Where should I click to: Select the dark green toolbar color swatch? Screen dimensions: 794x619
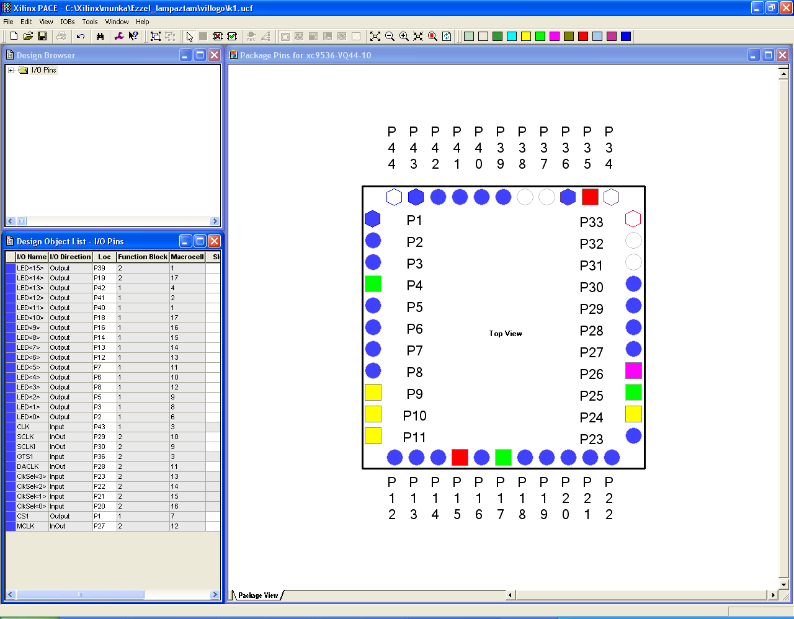pyautogui.click(x=497, y=37)
